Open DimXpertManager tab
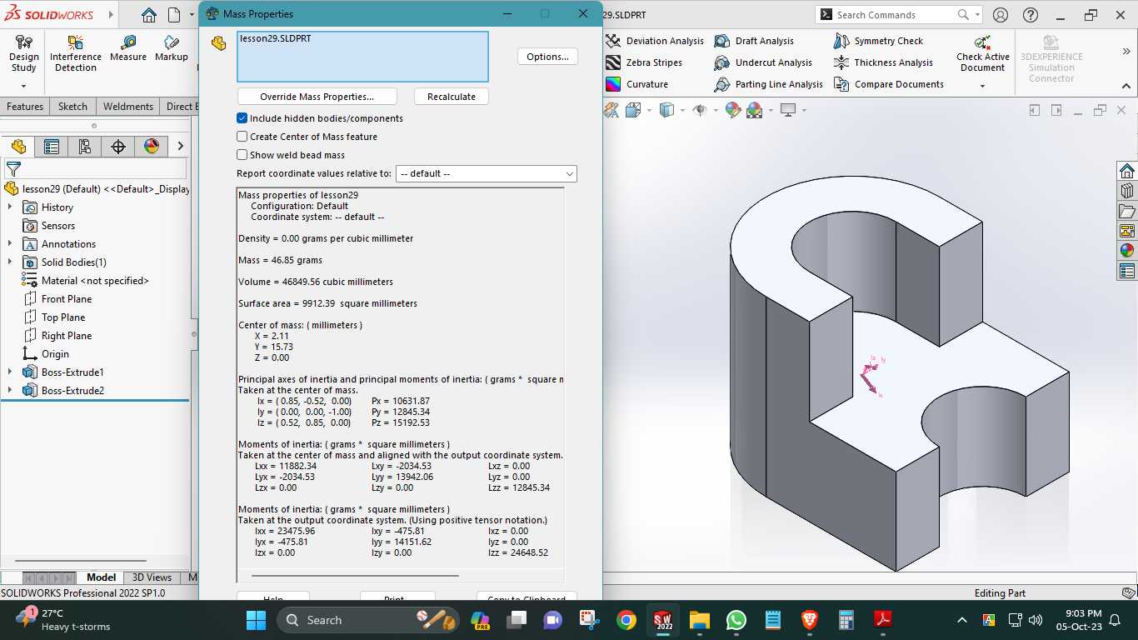Screen dimensions: 1138x640 [118, 147]
